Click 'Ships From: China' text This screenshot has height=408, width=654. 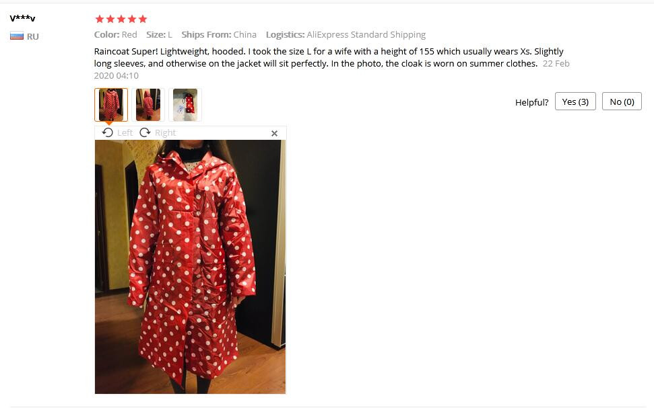pos(219,34)
